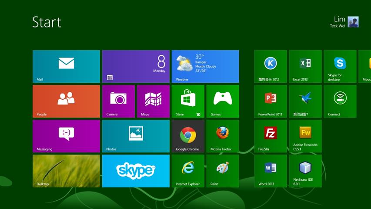Open the Games tile
This screenshot has width=371, height=209.
223,101
